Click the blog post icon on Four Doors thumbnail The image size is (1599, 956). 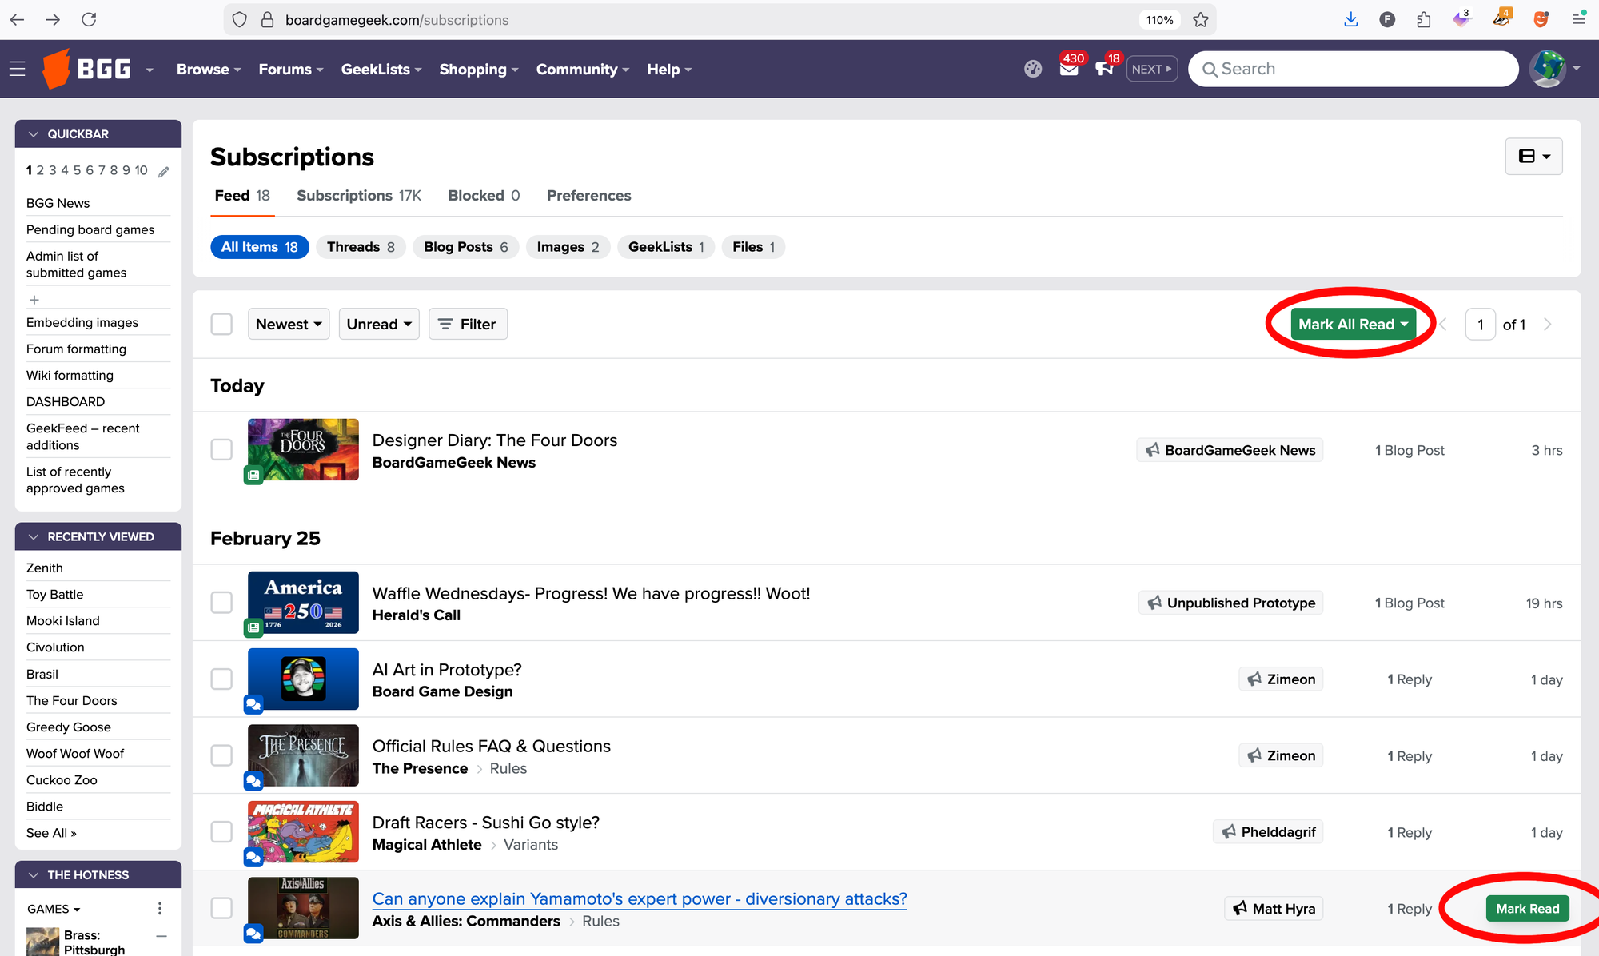(253, 475)
